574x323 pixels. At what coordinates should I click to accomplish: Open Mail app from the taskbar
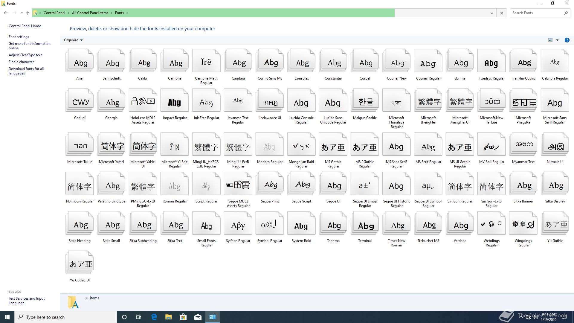click(198, 317)
